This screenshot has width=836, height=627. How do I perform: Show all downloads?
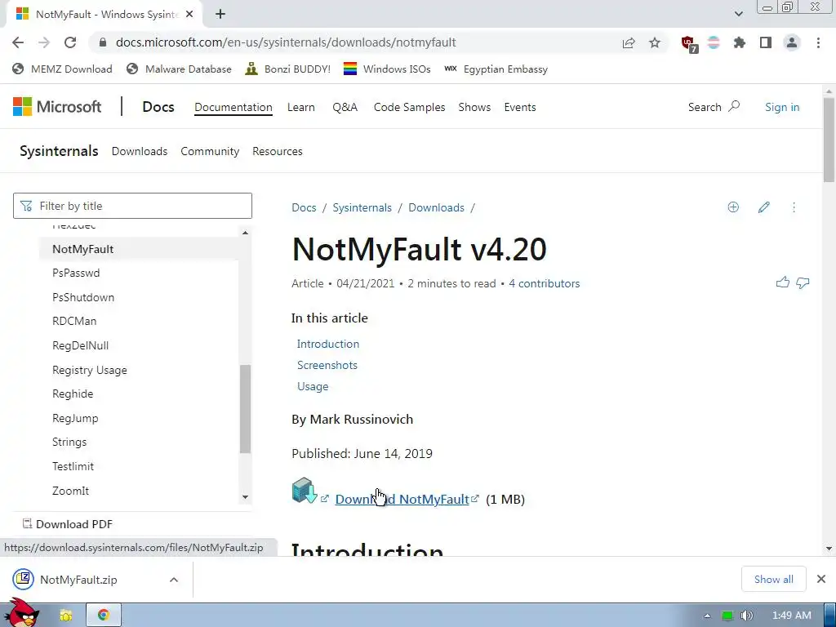point(774,579)
